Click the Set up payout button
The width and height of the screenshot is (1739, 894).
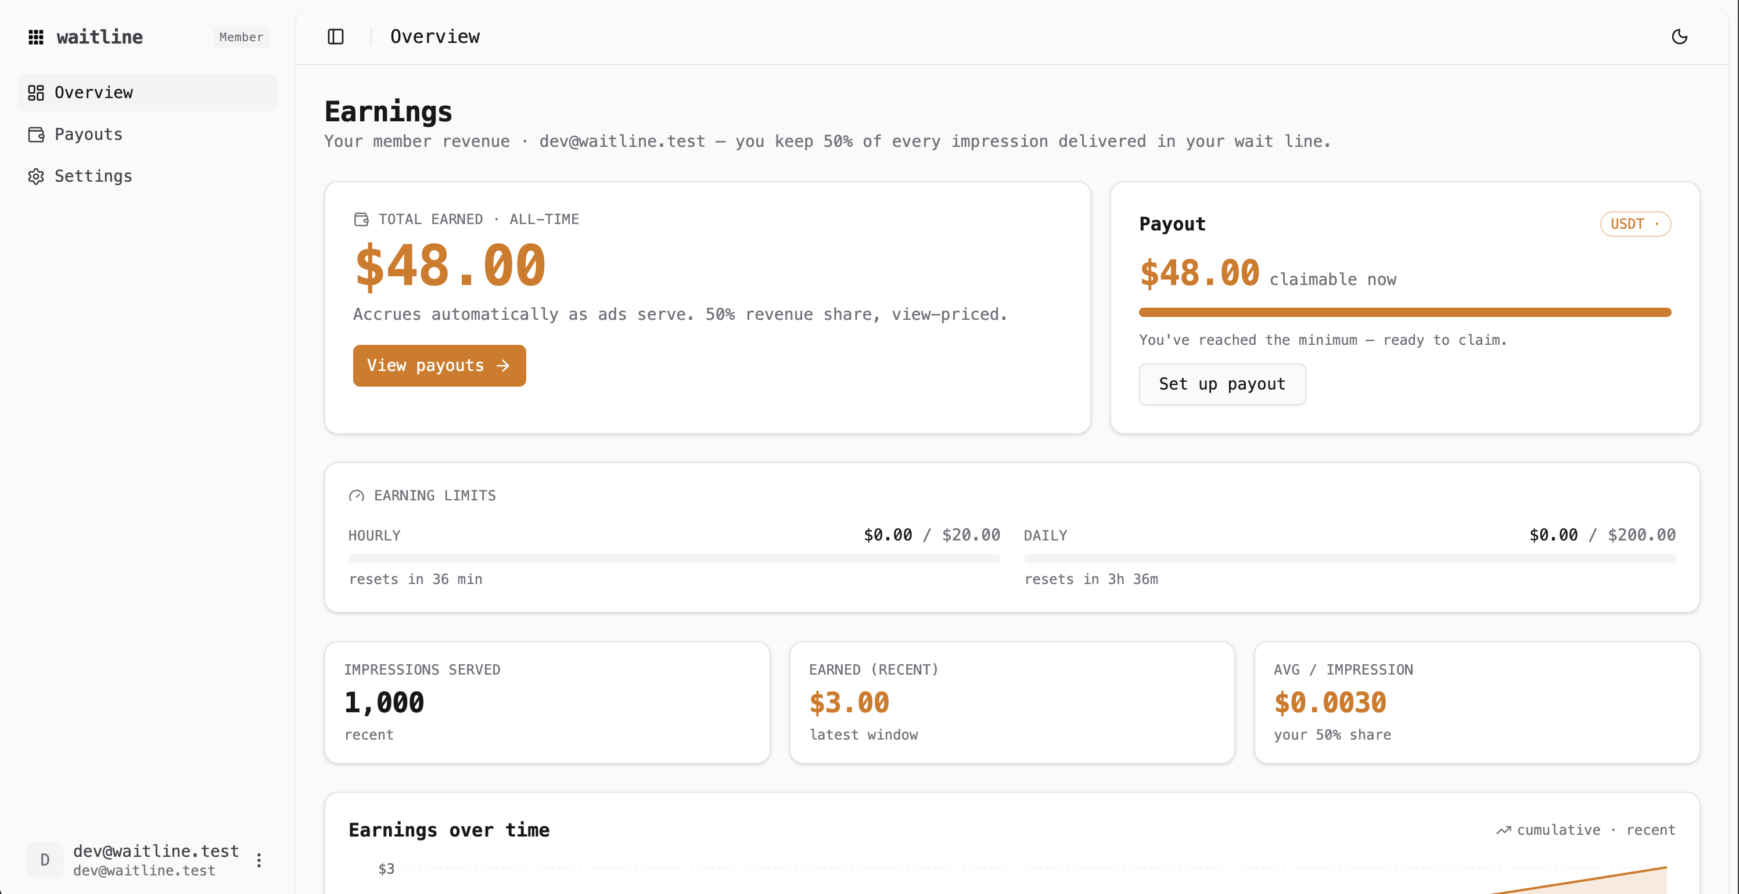pos(1222,384)
